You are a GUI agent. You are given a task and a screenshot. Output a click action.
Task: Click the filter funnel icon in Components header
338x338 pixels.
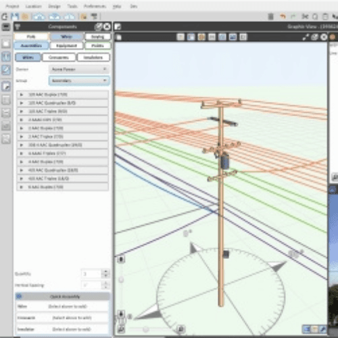pyautogui.click(x=18, y=27)
